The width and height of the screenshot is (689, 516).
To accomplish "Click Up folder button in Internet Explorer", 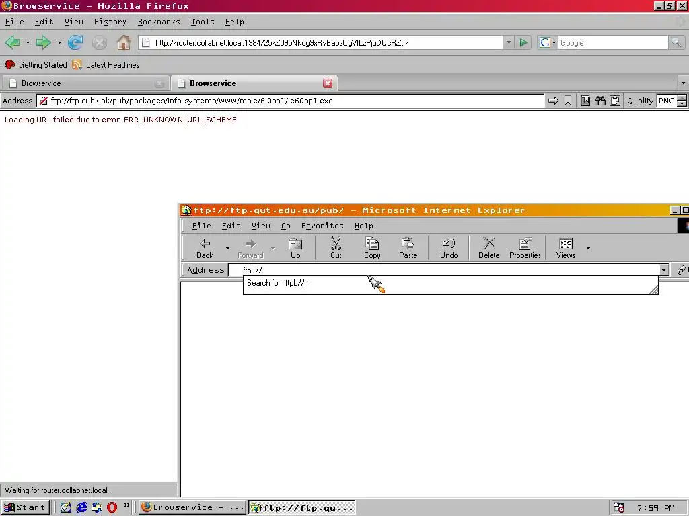I will coord(295,249).
